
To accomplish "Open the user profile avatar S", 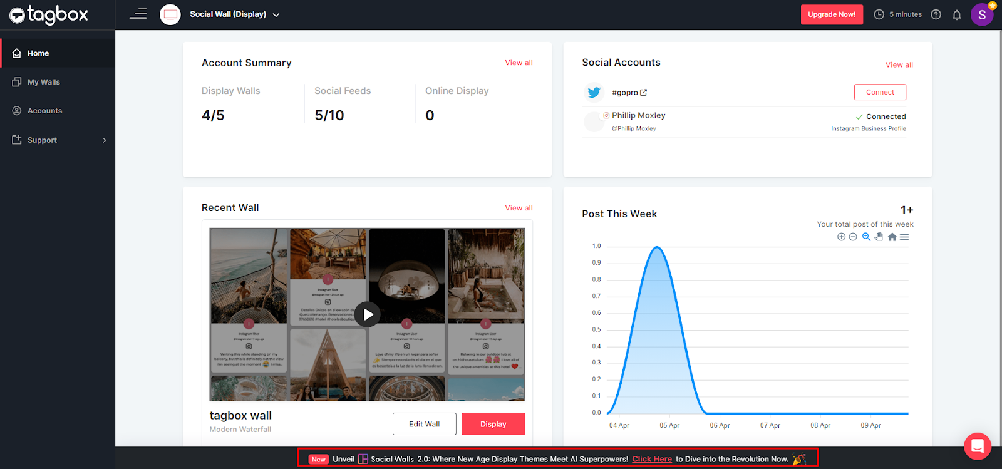I will 982,14.
